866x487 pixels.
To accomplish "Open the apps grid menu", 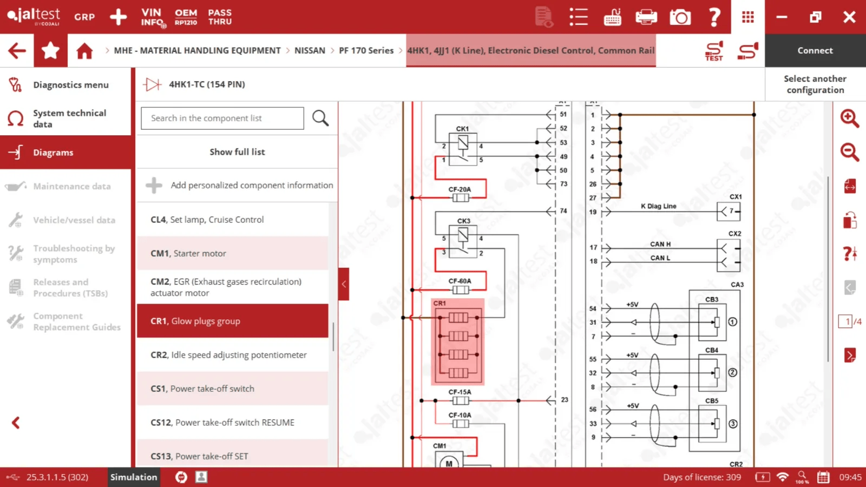I will tap(748, 17).
